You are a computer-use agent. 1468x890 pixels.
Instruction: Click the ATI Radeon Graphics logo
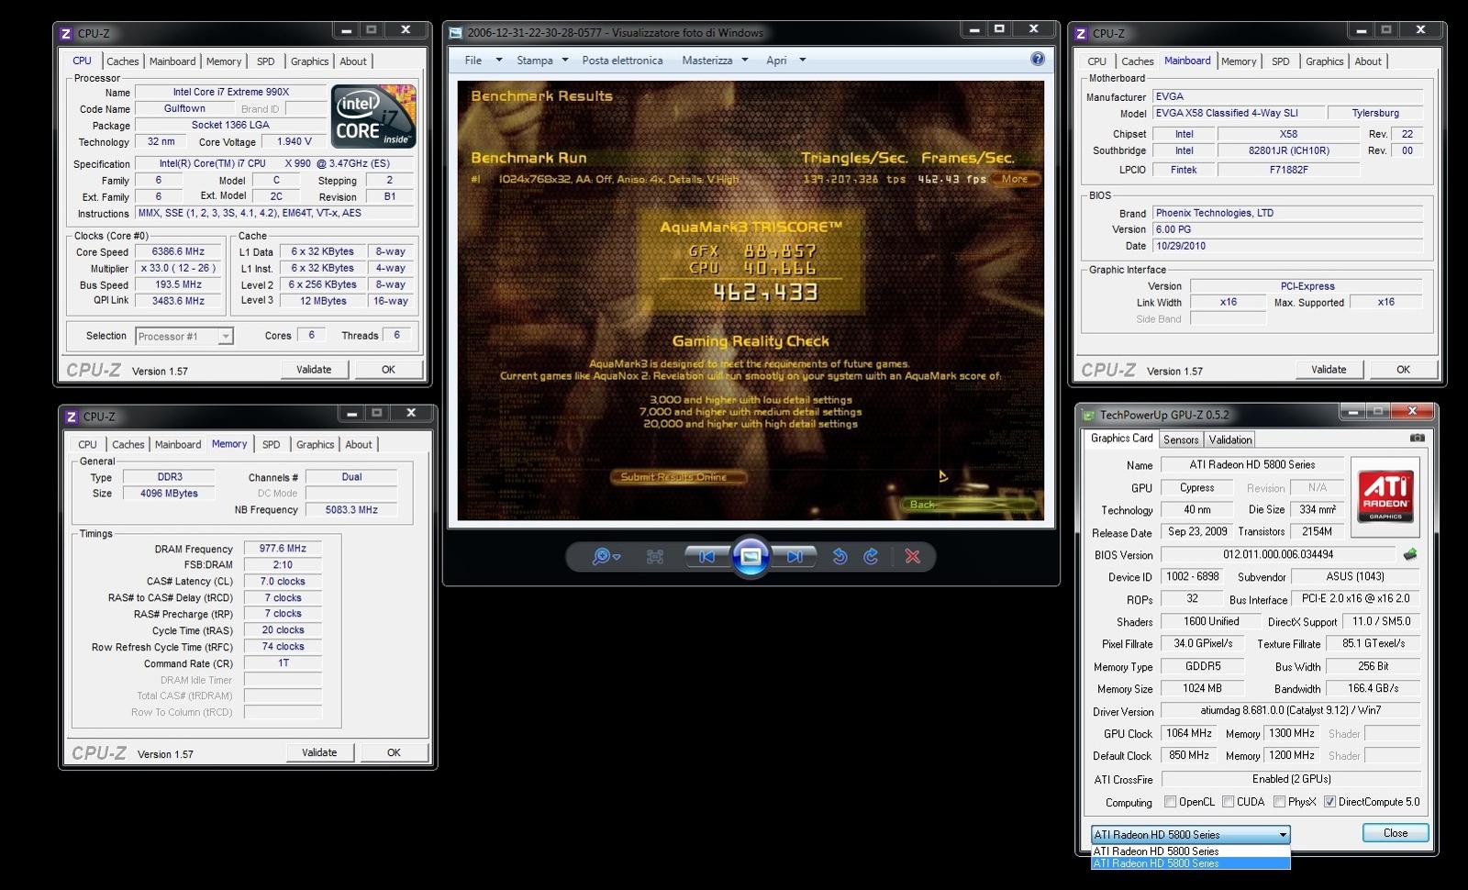(x=1385, y=496)
